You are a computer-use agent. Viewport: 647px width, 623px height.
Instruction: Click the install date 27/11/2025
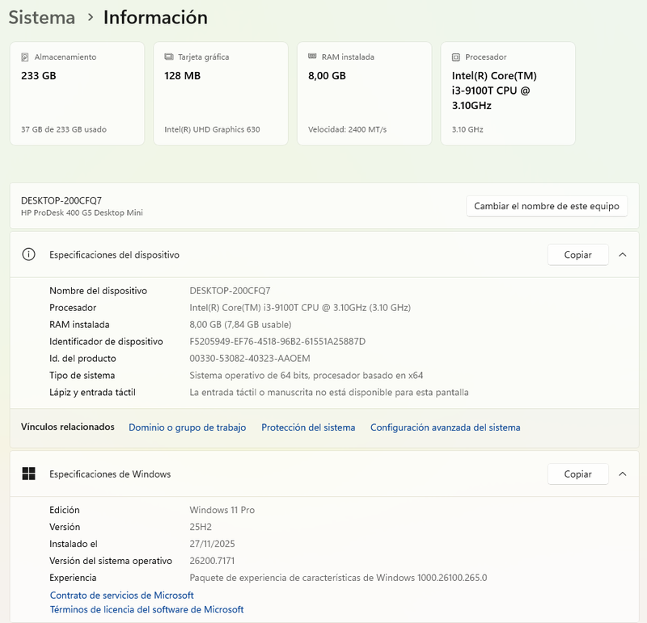(x=212, y=544)
